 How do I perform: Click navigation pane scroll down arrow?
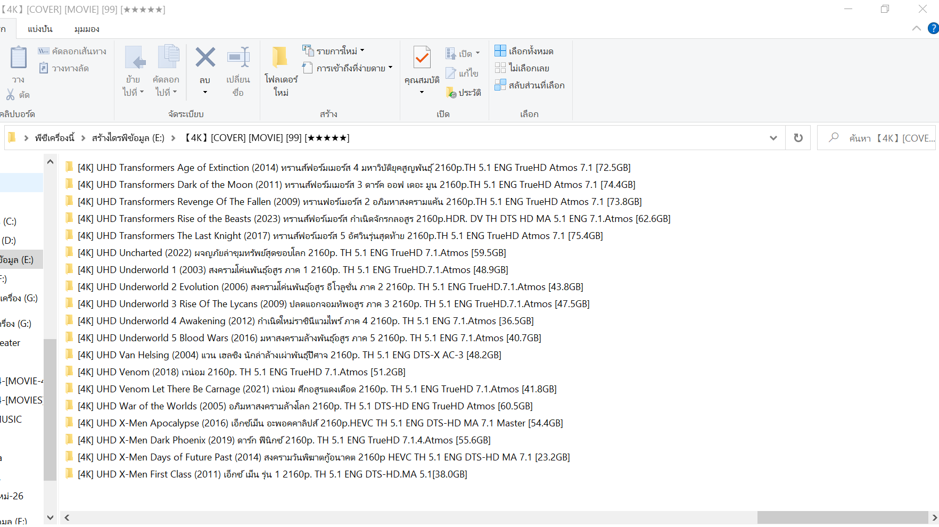[50, 517]
